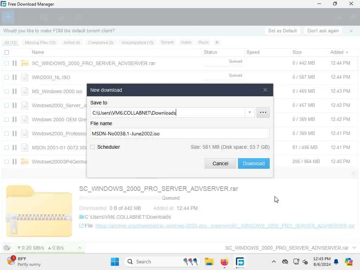Click the search magnifier in the toolbar

pyautogui.click(x=339, y=17)
